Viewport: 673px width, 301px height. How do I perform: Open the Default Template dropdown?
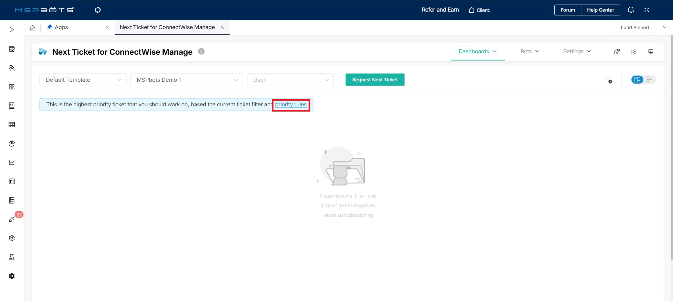pos(83,80)
